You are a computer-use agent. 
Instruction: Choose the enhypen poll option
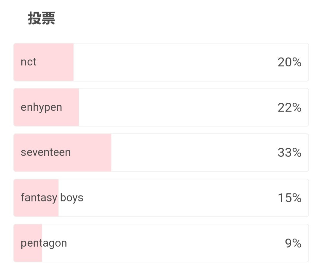pyautogui.click(x=161, y=107)
